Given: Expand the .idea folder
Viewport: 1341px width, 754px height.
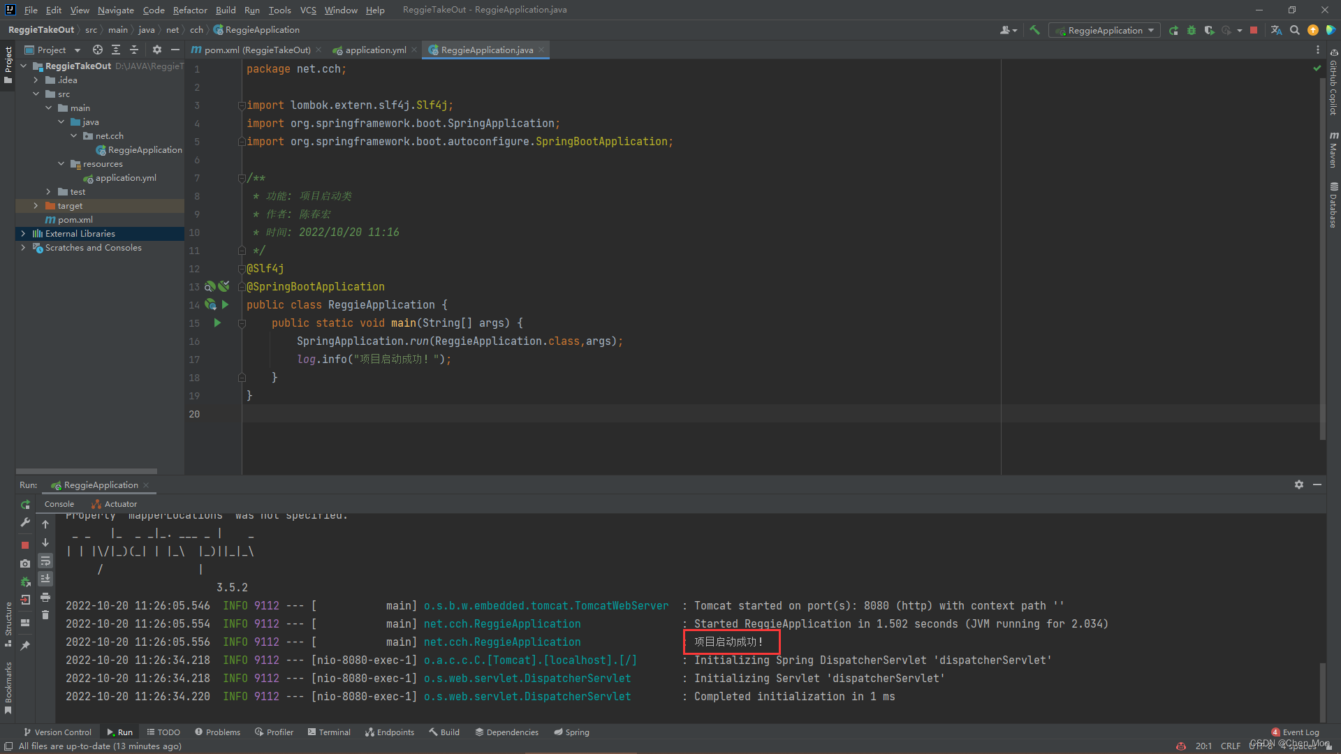Looking at the screenshot, I should [x=36, y=80].
